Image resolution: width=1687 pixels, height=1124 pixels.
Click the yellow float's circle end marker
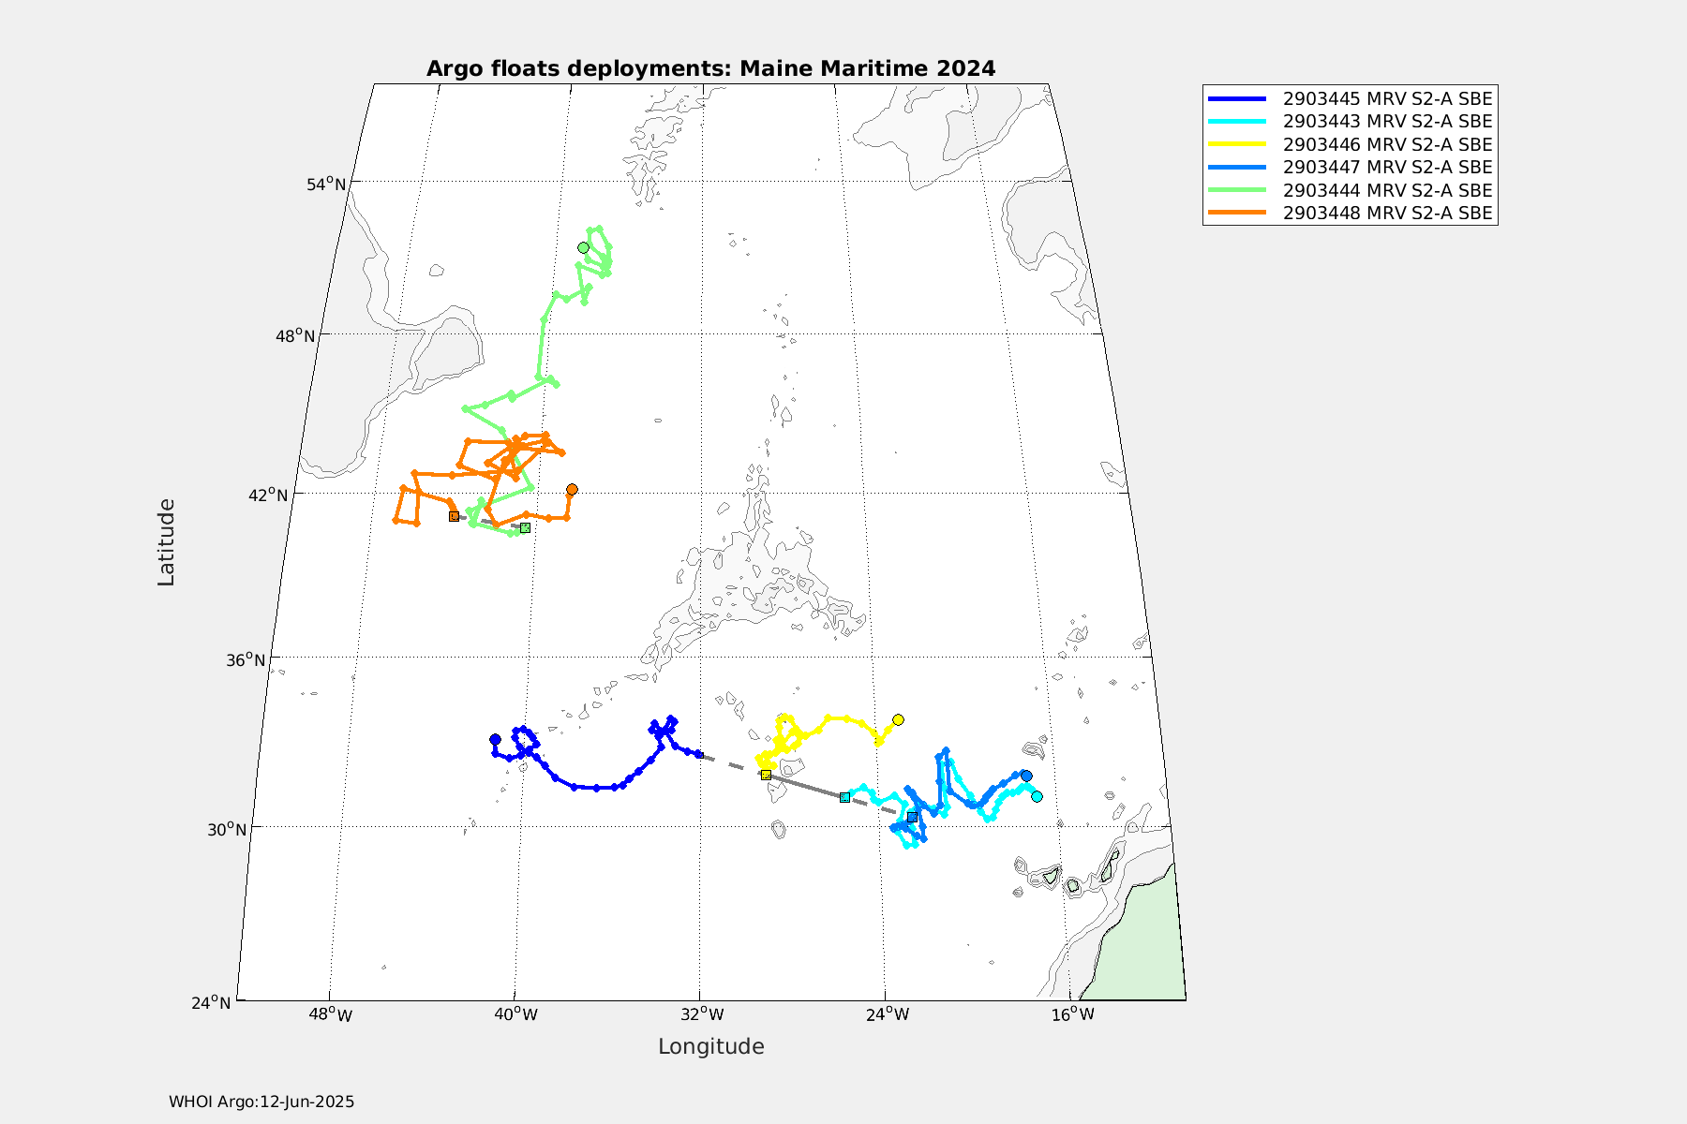(x=898, y=719)
